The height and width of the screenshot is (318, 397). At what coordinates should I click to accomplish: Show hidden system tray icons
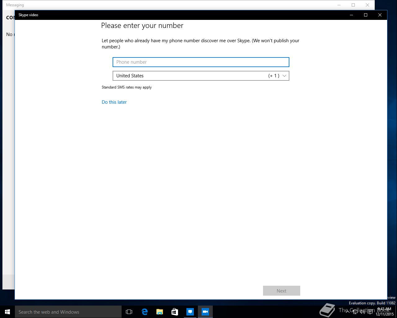[x=347, y=312]
